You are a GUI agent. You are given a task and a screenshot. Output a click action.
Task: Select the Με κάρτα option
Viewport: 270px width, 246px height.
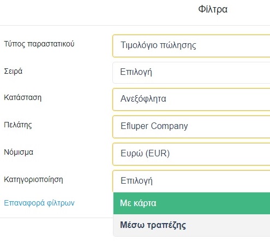[x=191, y=203]
